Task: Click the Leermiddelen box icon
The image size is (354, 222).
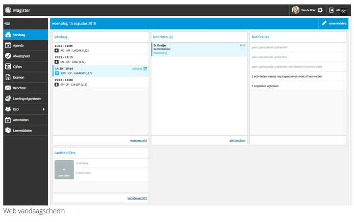Action: [8, 131]
